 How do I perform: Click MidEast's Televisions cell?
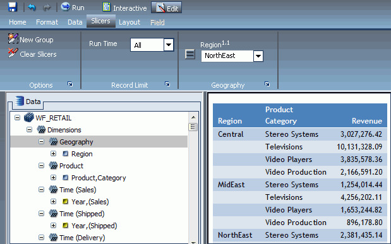[x=284, y=197]
